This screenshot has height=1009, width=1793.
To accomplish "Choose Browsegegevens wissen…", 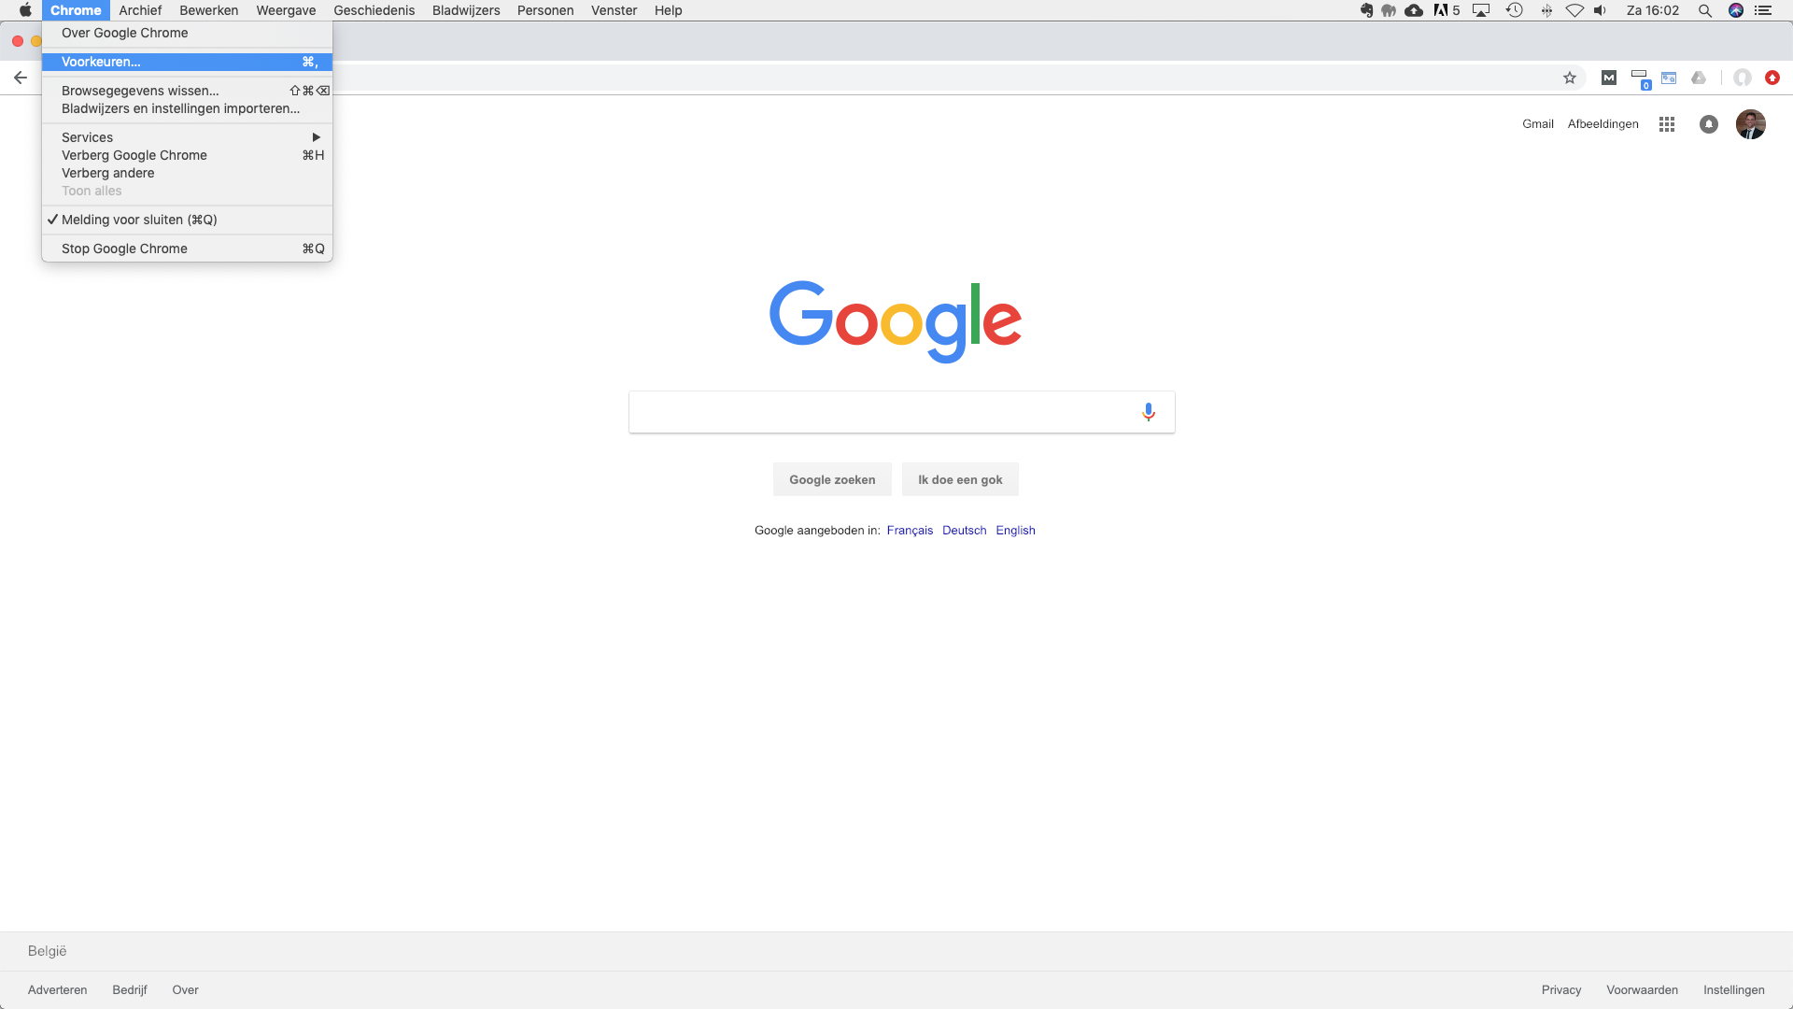I will [x=187, y=91].
